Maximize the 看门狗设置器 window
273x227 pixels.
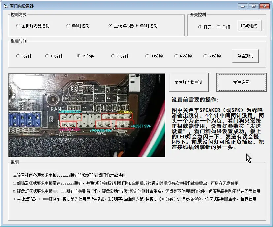click(254, 6)
